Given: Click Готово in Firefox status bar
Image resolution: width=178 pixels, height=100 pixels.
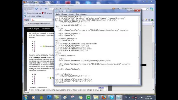Looking at the screenshot, I should click(27, 92).
